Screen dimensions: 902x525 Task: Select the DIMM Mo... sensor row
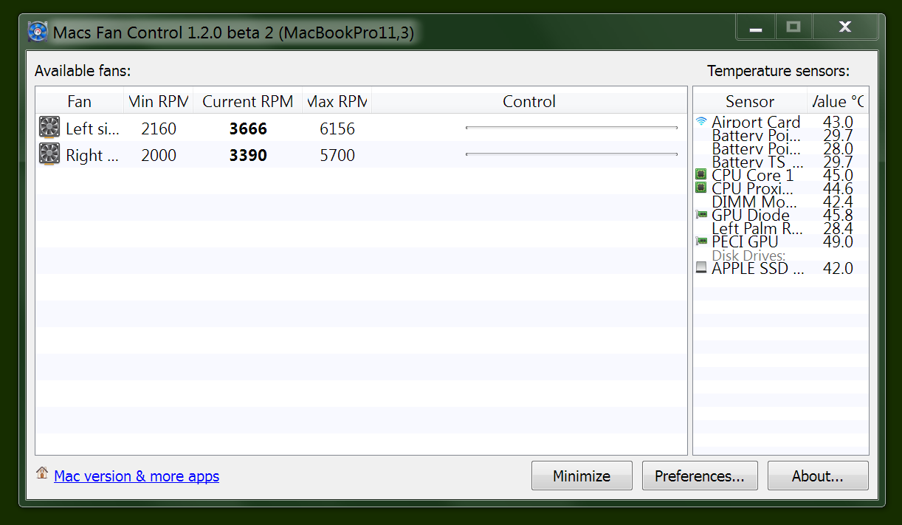click(781, 202)
